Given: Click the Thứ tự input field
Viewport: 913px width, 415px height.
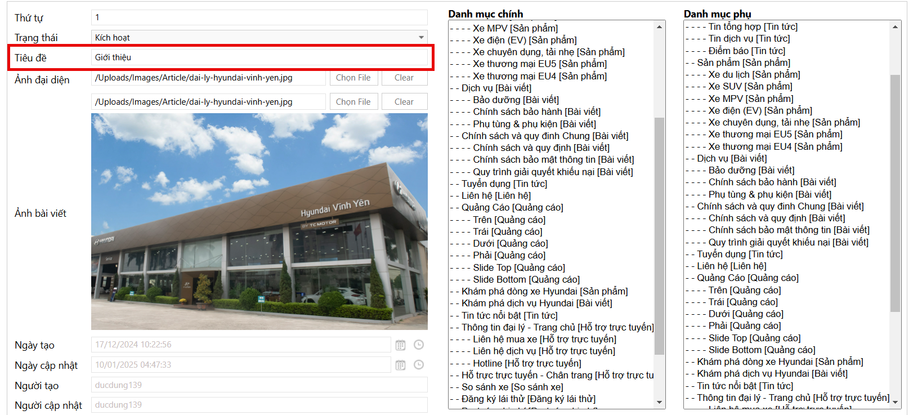Looking at the screenshot, I should point(259,17).
